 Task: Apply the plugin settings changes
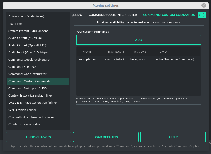point(173,137)
